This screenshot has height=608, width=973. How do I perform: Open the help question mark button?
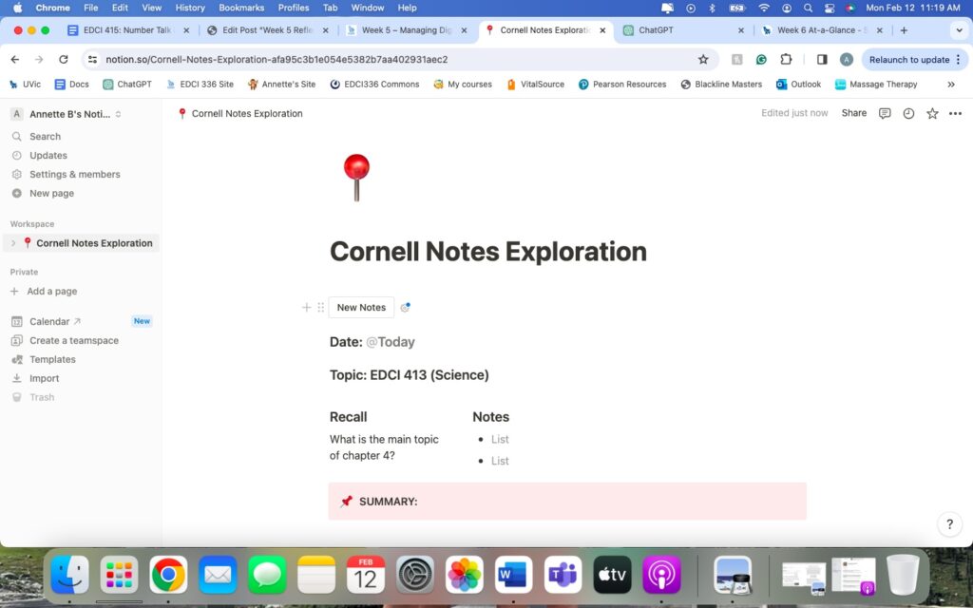click(949, 523)
